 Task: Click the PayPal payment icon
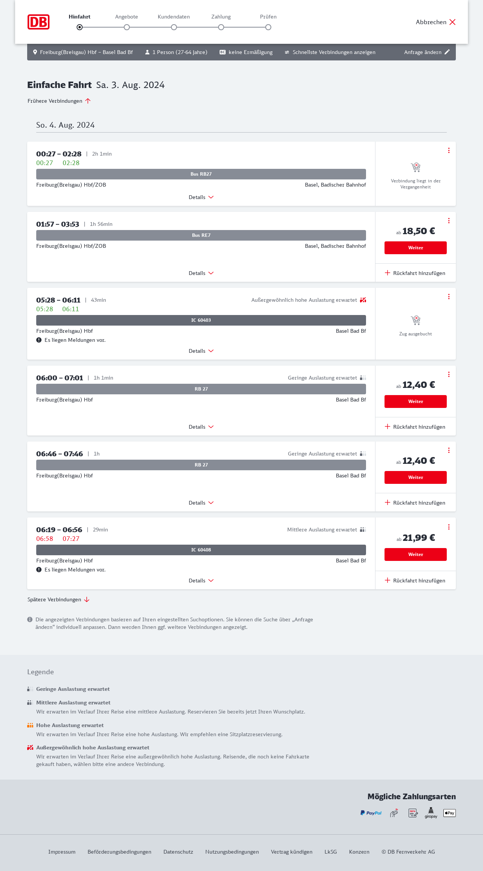point(371,813)
